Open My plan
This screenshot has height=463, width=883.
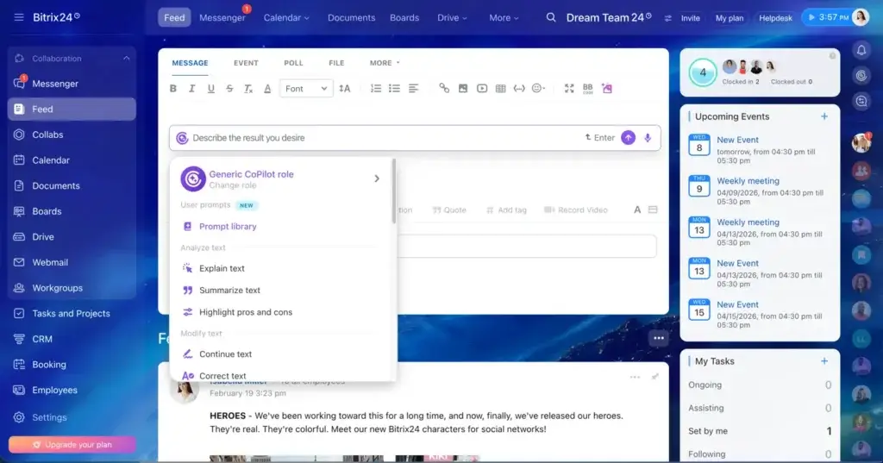click(730, 18)
